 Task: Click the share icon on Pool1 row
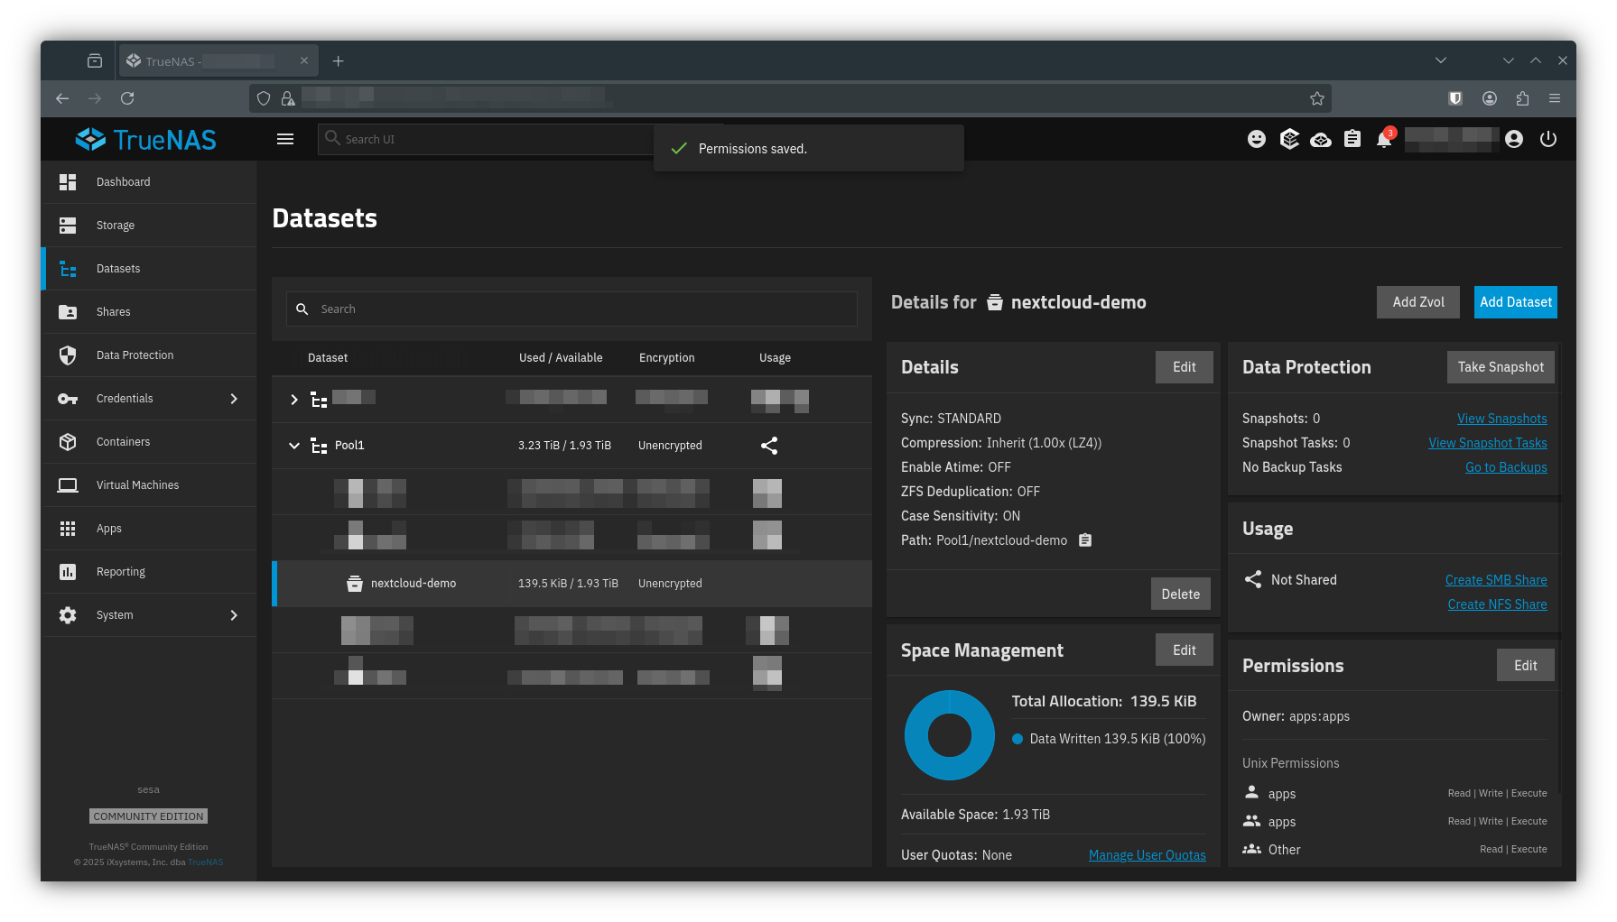768,446
